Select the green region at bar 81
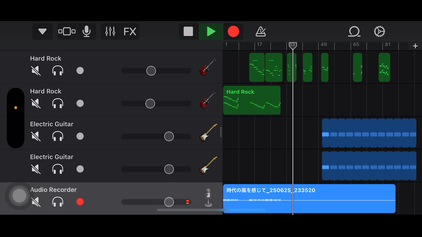This screenshot has height=237, width=422. [x=384, y=68]
